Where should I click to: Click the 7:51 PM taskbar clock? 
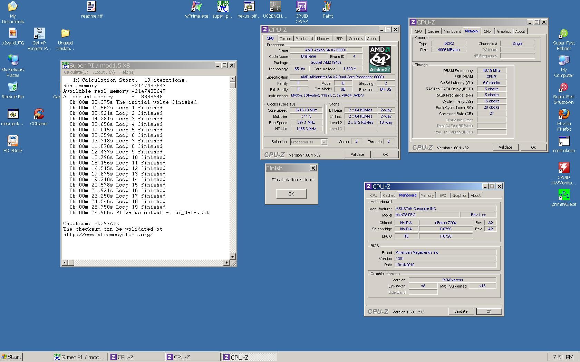[x=563, y=357]
